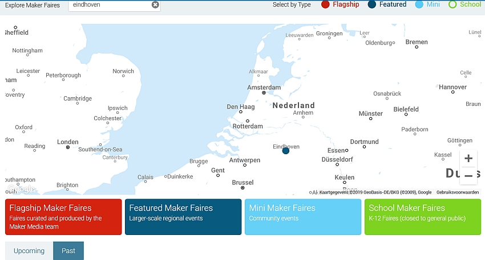
Task: Zoom out on the map
Action: coord(468,175)
